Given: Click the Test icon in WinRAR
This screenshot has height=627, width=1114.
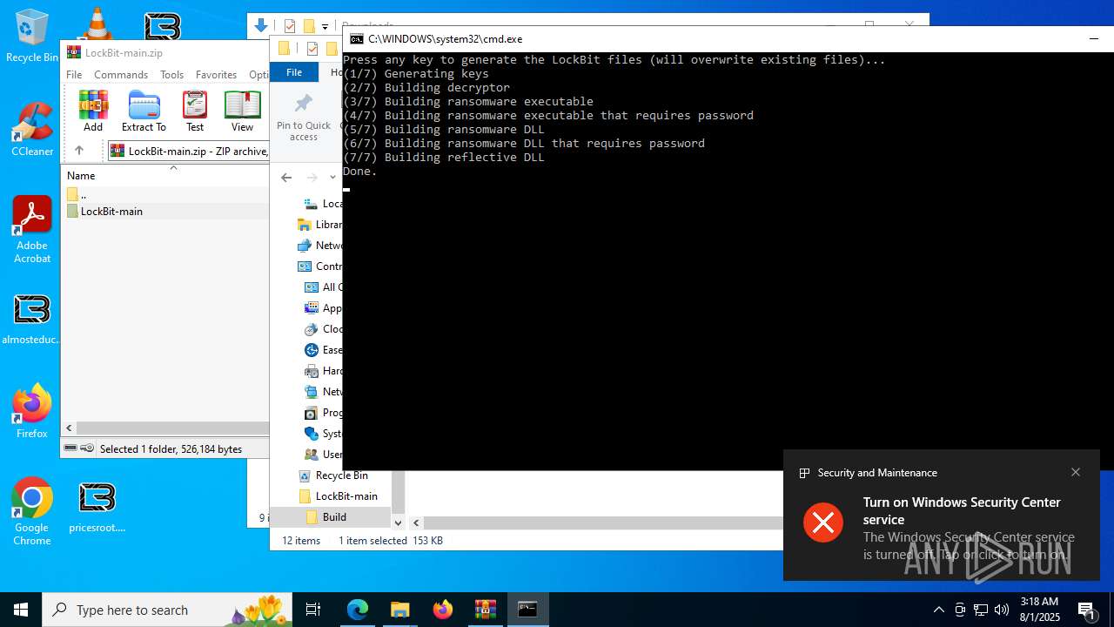Looking at the screenshot, I should (195, 111).
